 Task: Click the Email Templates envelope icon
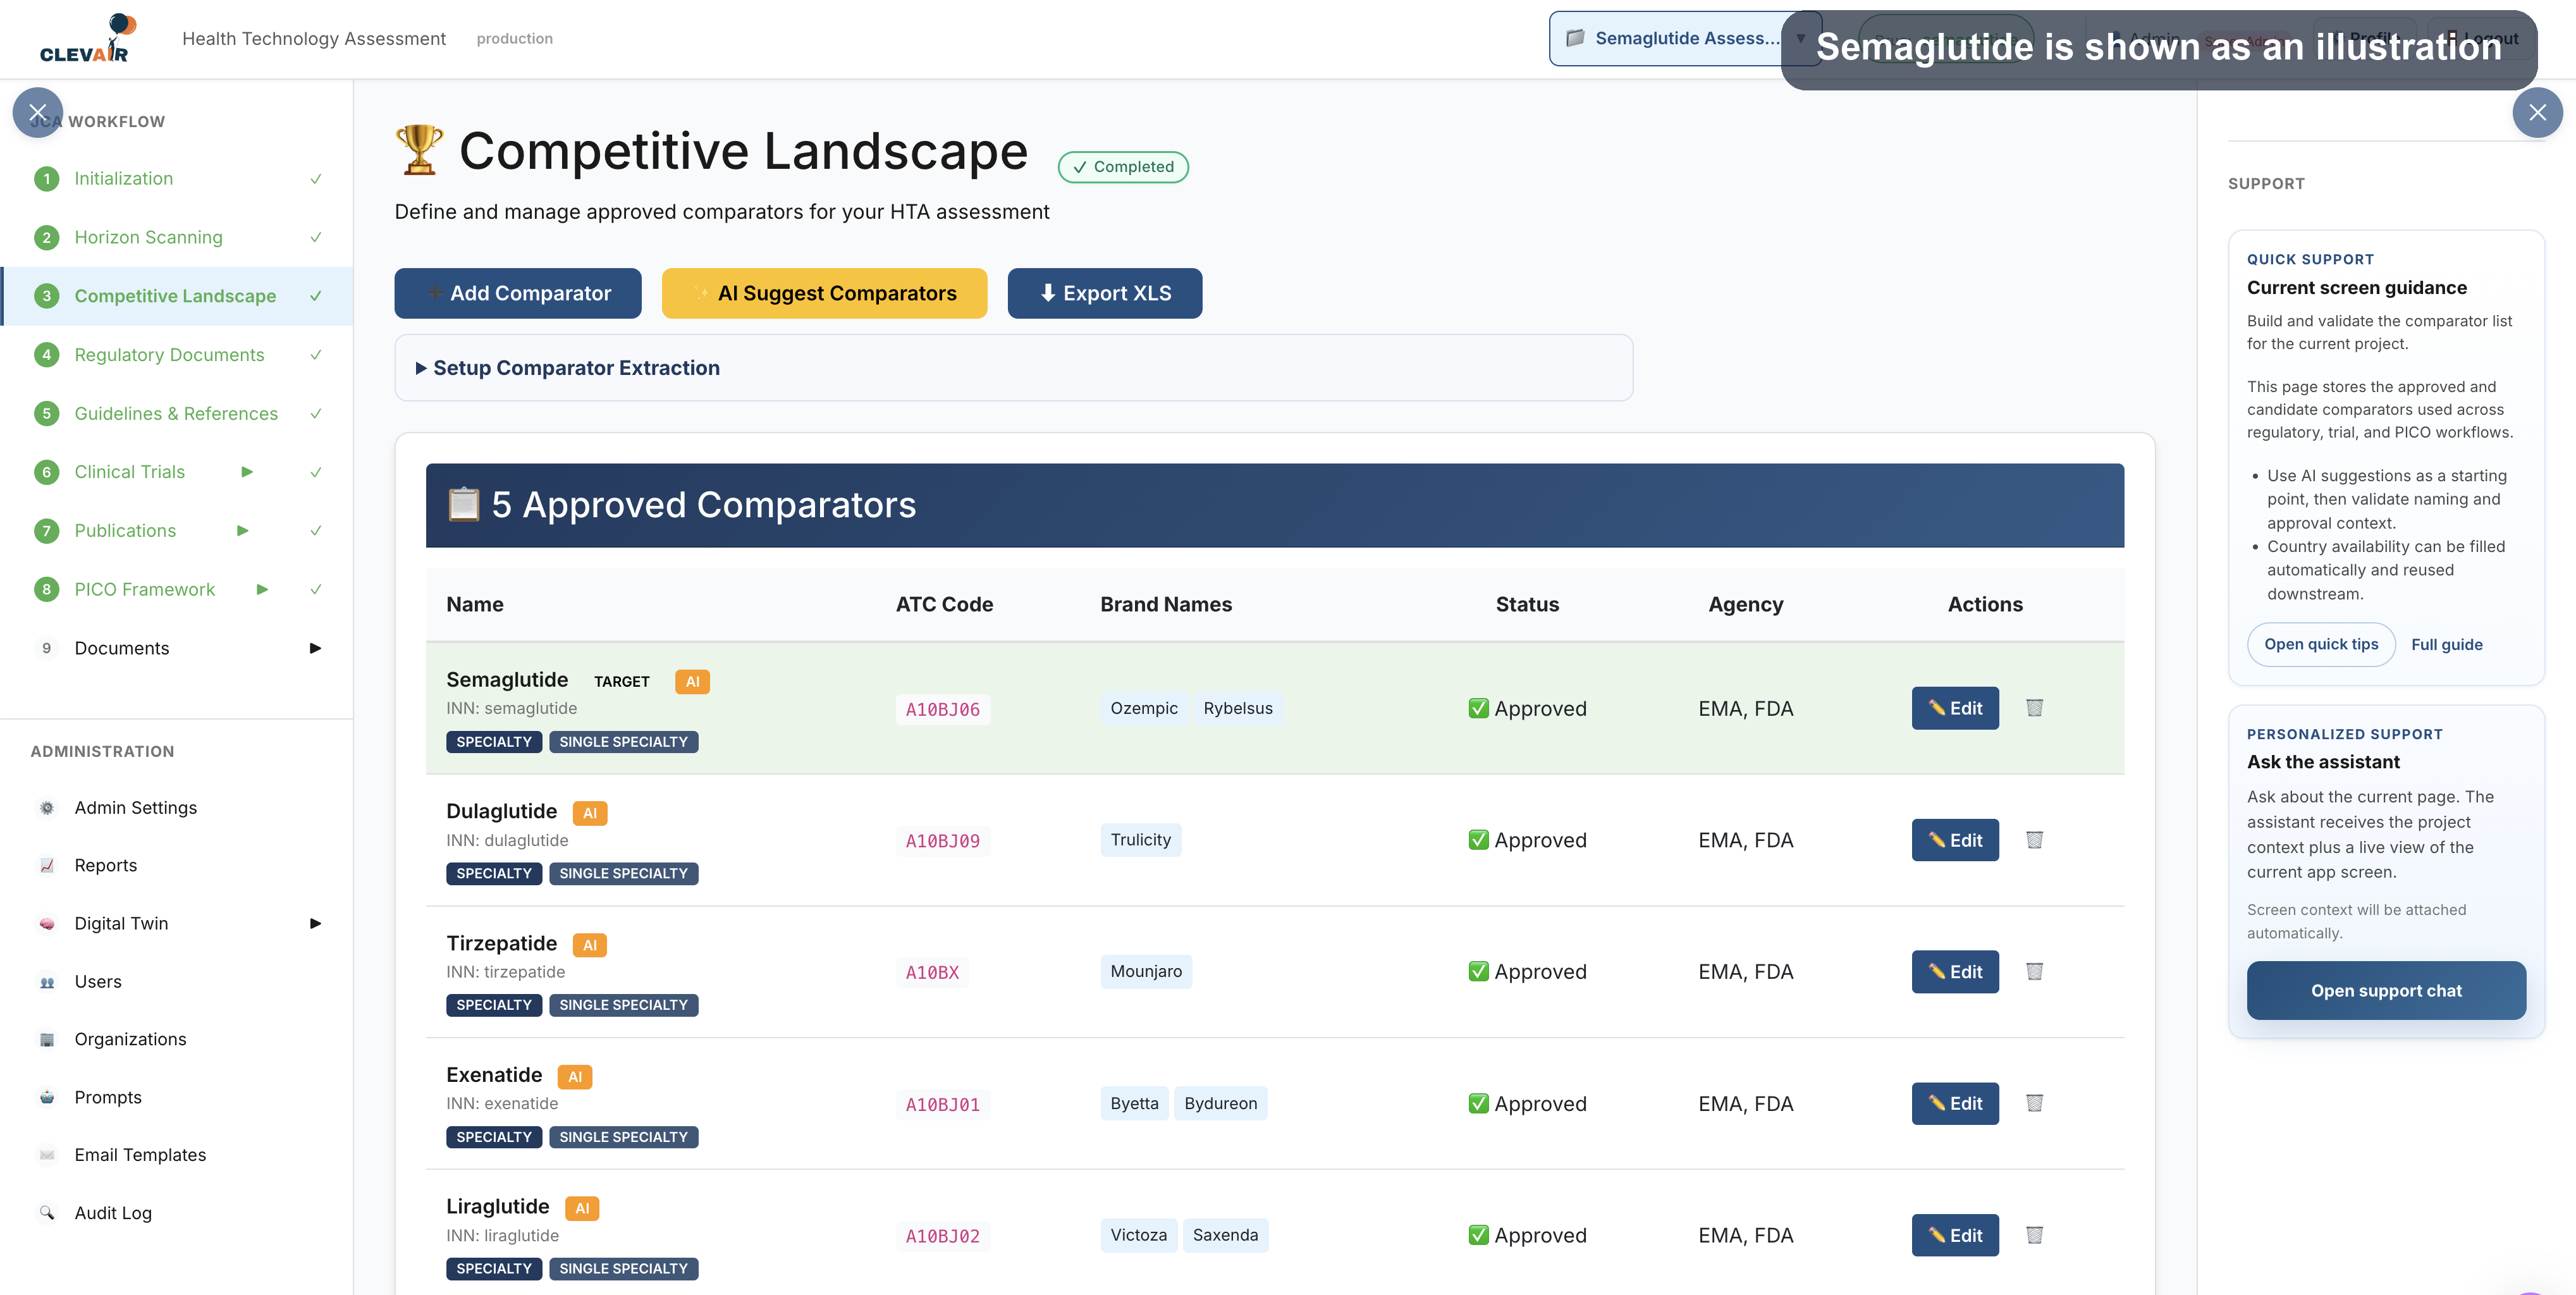pyautogui.click(x=47, y=1155)
